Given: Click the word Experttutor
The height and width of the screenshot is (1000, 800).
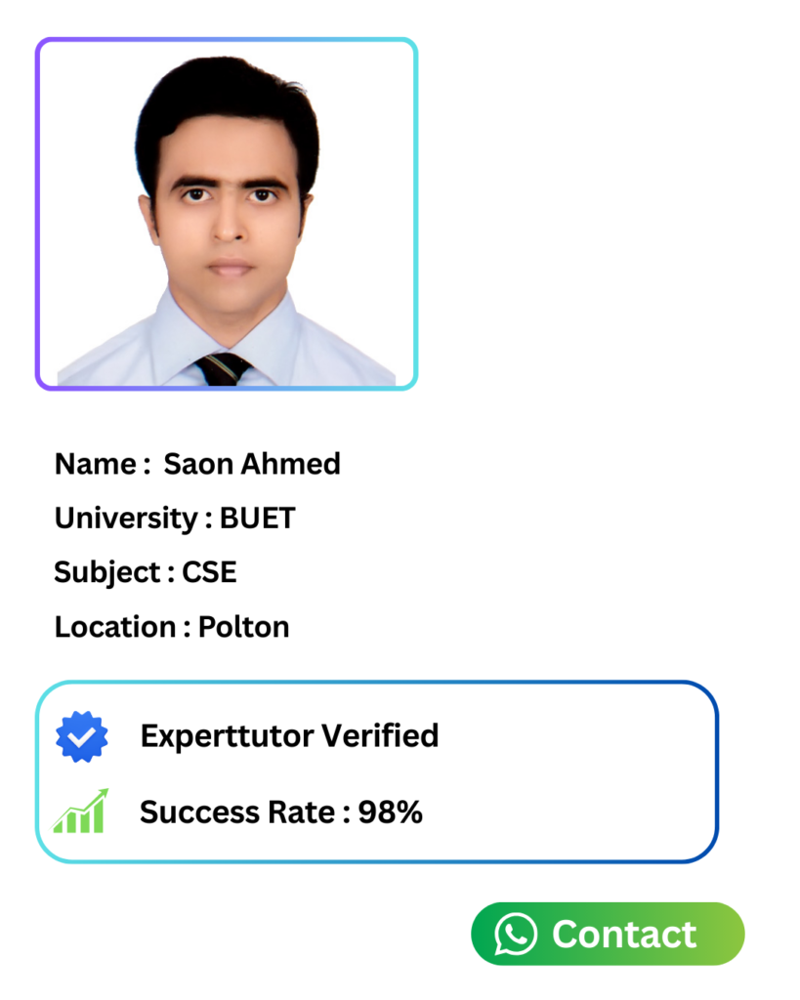Looking at the screenshot, I should click(226, 735).
